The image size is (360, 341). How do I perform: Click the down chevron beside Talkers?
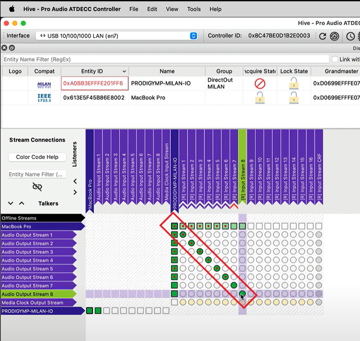(x=10, y=204)
